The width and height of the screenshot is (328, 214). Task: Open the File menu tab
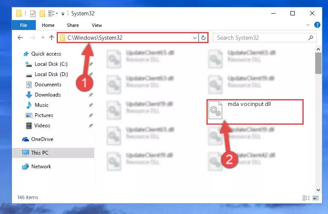pyautogui.click(x=23, y=25)
